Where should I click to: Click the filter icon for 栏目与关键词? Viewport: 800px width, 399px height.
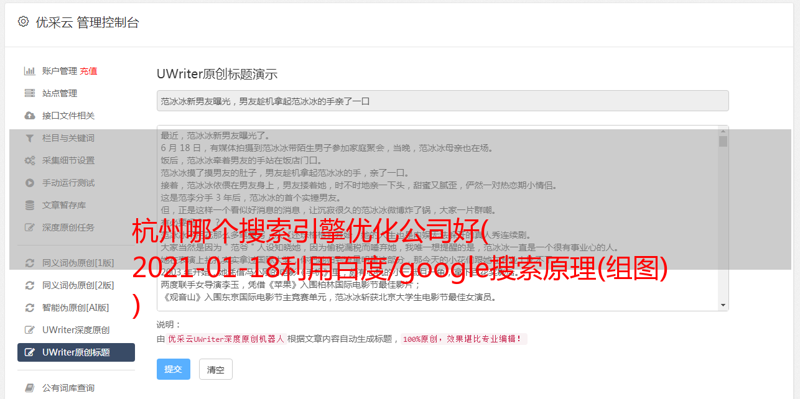pos(29,138)
